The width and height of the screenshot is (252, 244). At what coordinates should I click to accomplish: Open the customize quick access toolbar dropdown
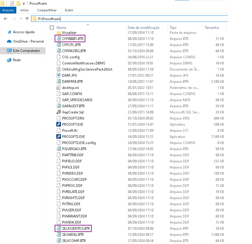pyautogui.click(x=24, y=3)
